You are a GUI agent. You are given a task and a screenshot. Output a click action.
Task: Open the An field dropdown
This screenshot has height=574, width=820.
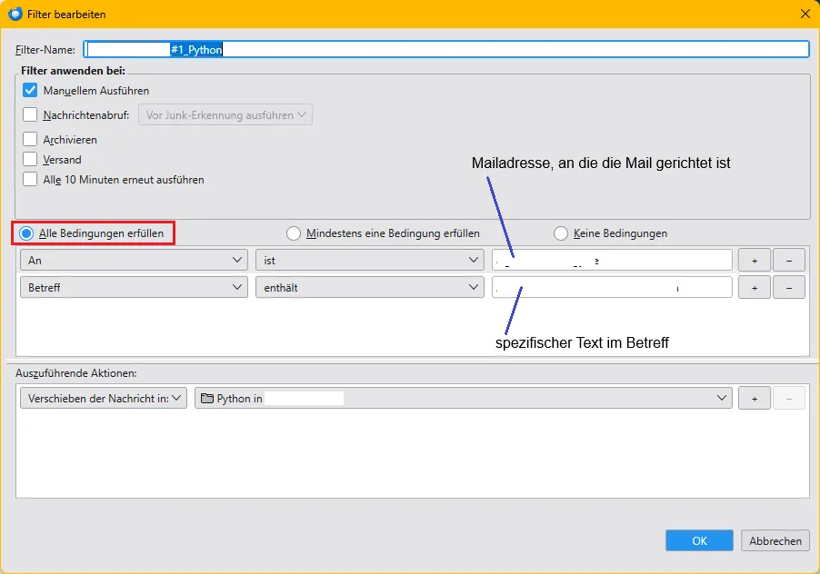tap(134, 260)
